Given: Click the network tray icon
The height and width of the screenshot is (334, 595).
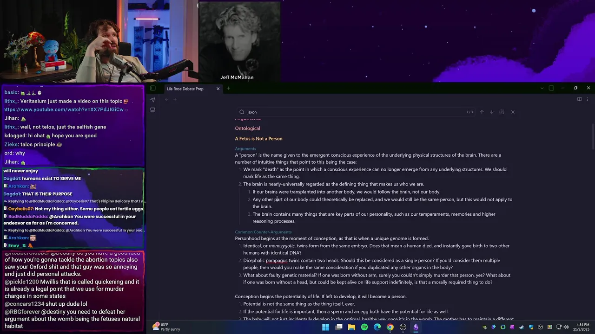Looking at the screenshot, I should 559,328.
